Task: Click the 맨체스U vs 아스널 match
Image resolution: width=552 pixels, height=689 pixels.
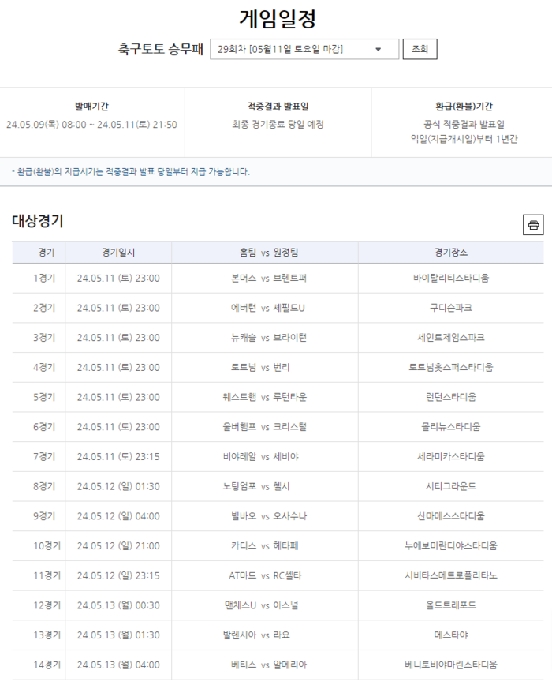Action: [x=265, y=605]
